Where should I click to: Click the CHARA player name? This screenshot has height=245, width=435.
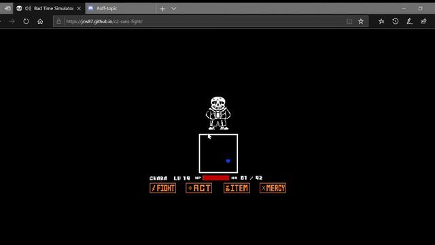(158, 178)
